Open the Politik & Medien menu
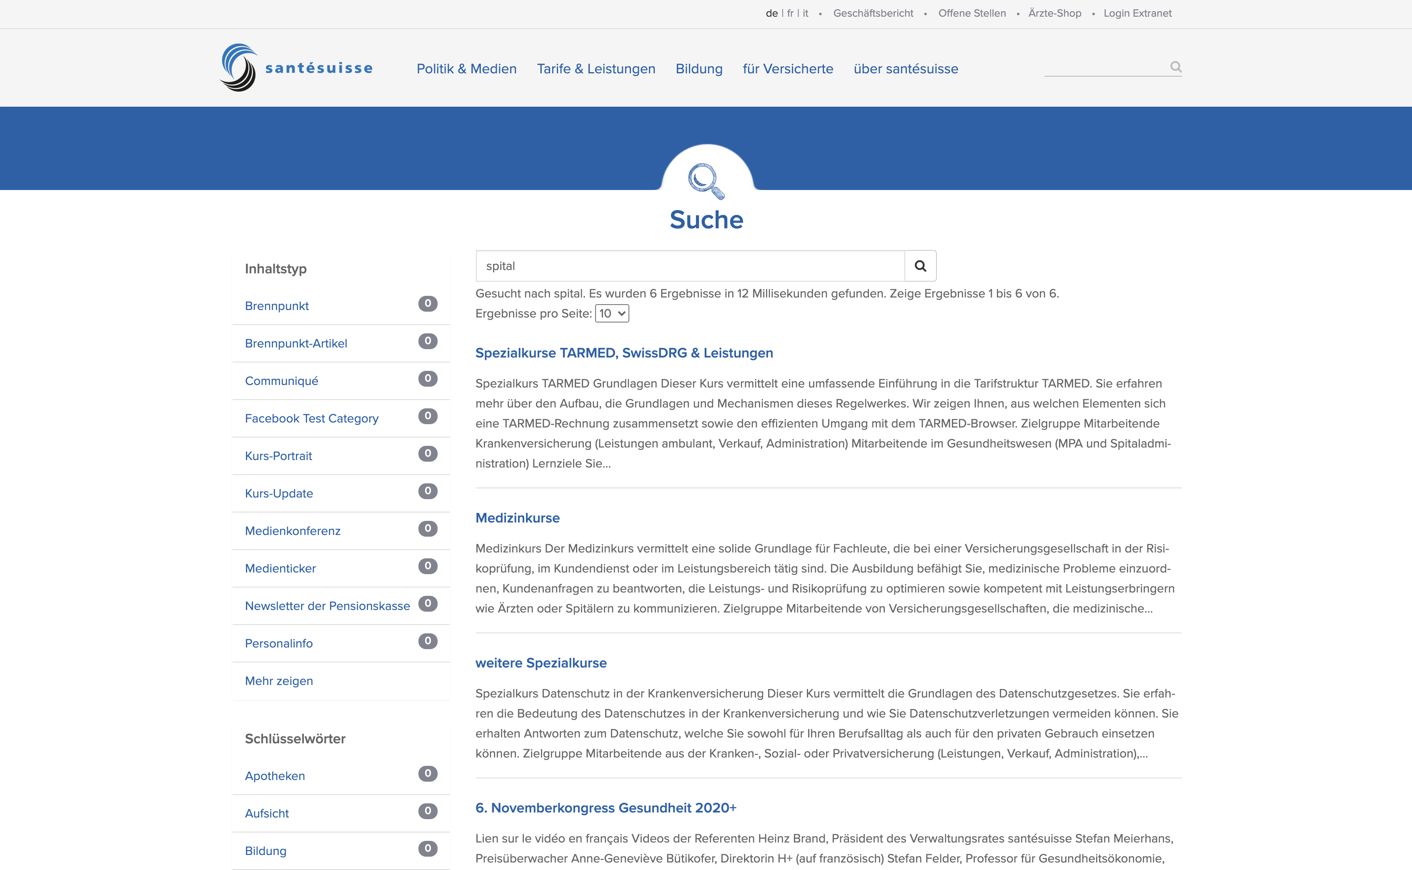Screen dimensions: 1412x870 tap(467, 68)
